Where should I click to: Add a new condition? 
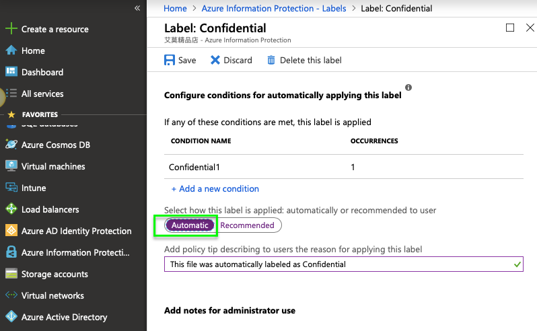click(215, 189)
